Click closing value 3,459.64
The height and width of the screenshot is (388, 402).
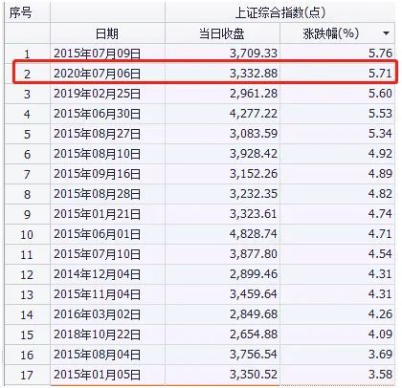click(254, 294)
